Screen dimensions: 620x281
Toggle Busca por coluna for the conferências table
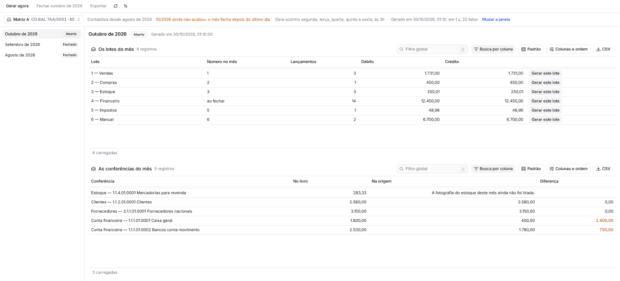[x=493, y=169]
